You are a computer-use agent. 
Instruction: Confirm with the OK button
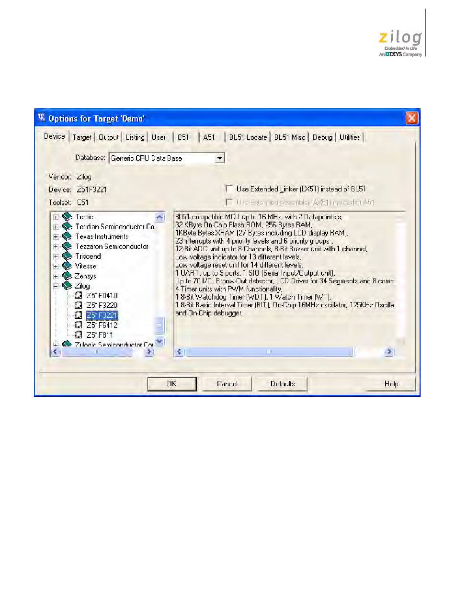[172, 384]
